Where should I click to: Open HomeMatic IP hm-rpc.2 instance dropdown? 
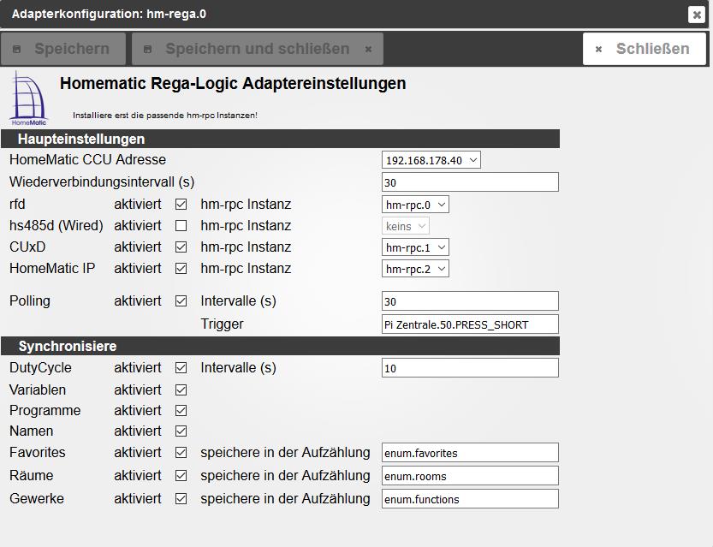(415, 269)
